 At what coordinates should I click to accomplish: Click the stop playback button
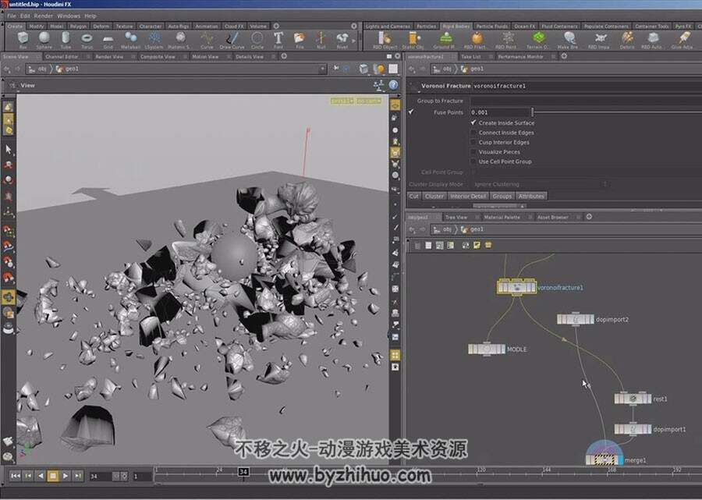pos(53,476)
